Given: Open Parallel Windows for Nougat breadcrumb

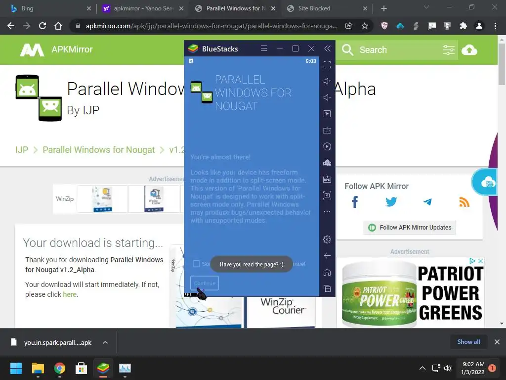Looking at the screenshot, I should click(x=99, y=149).
